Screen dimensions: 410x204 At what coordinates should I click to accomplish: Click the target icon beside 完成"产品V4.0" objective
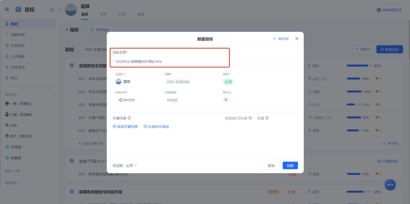click(72, 161)
